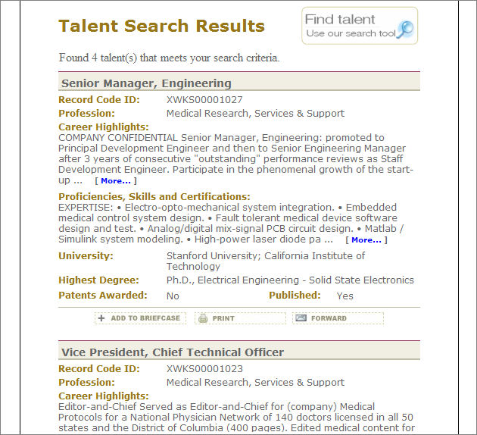Click record code XWKS00001023

tap(204, 369)
